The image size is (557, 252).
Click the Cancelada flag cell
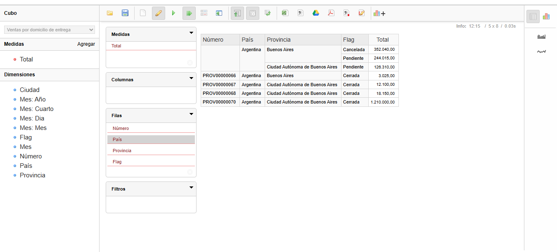(x=355, y=49)
